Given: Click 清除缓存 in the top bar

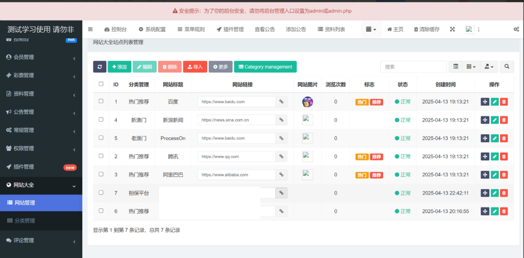Looking at the screenshot, I should [427, 29].
